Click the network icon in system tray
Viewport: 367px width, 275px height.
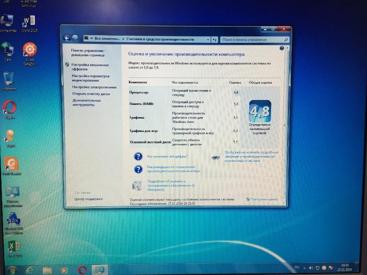pyautogui.click(x=317, y=268)
